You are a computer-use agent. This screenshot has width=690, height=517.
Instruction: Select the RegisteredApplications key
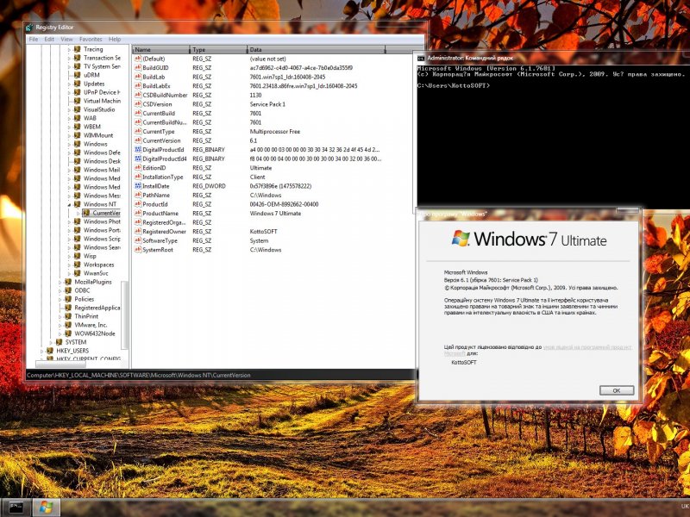click(x=97, y=308)
